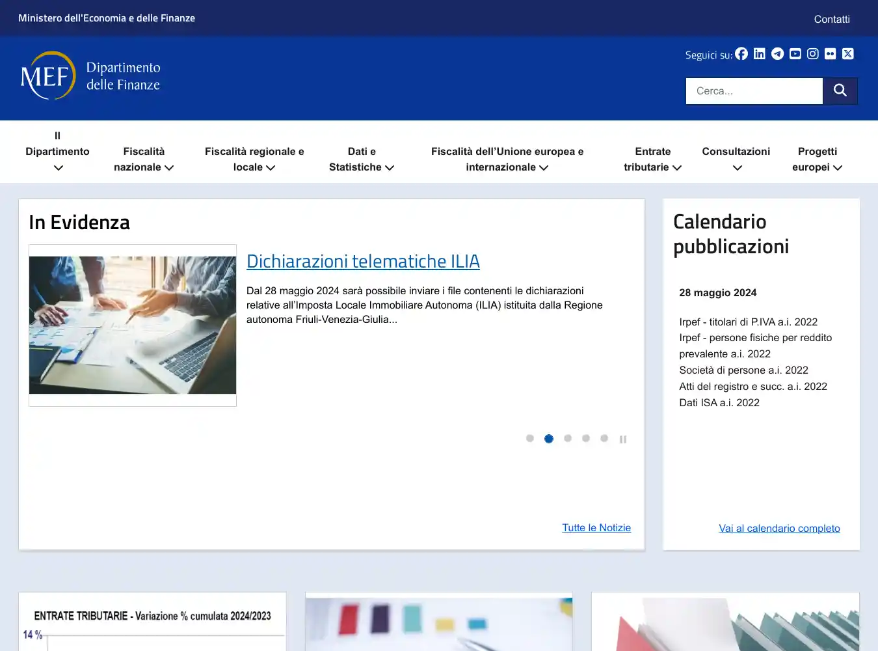This screenshot has width=878, height=651.
Task: Expand the Dati e Statistiche menu
Action: pos(362,159)
